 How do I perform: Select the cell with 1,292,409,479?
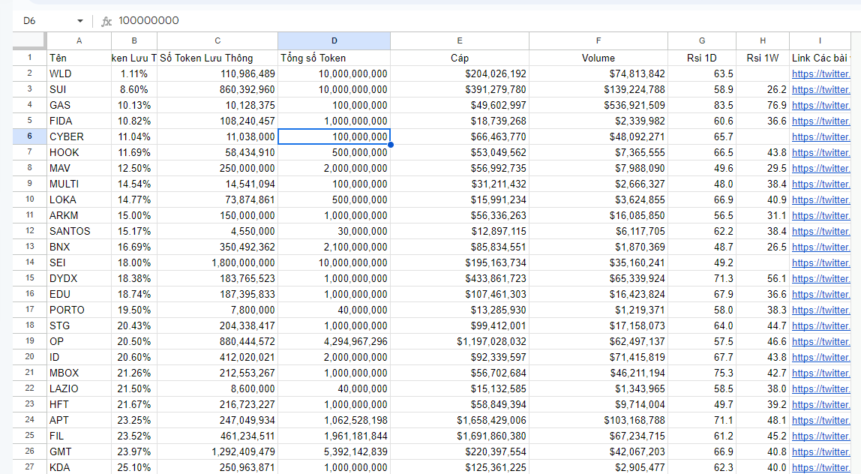[x=217, y=452]
